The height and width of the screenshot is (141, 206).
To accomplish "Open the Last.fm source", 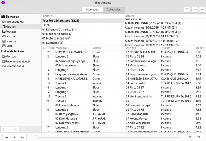I will pos(11,36).
